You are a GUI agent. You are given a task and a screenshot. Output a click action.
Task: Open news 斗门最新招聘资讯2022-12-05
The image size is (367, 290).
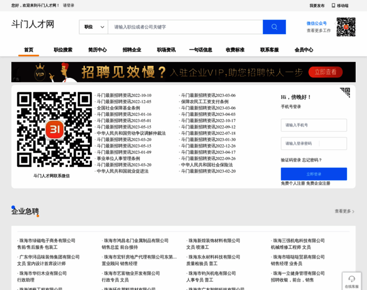[x=124, y=101]
